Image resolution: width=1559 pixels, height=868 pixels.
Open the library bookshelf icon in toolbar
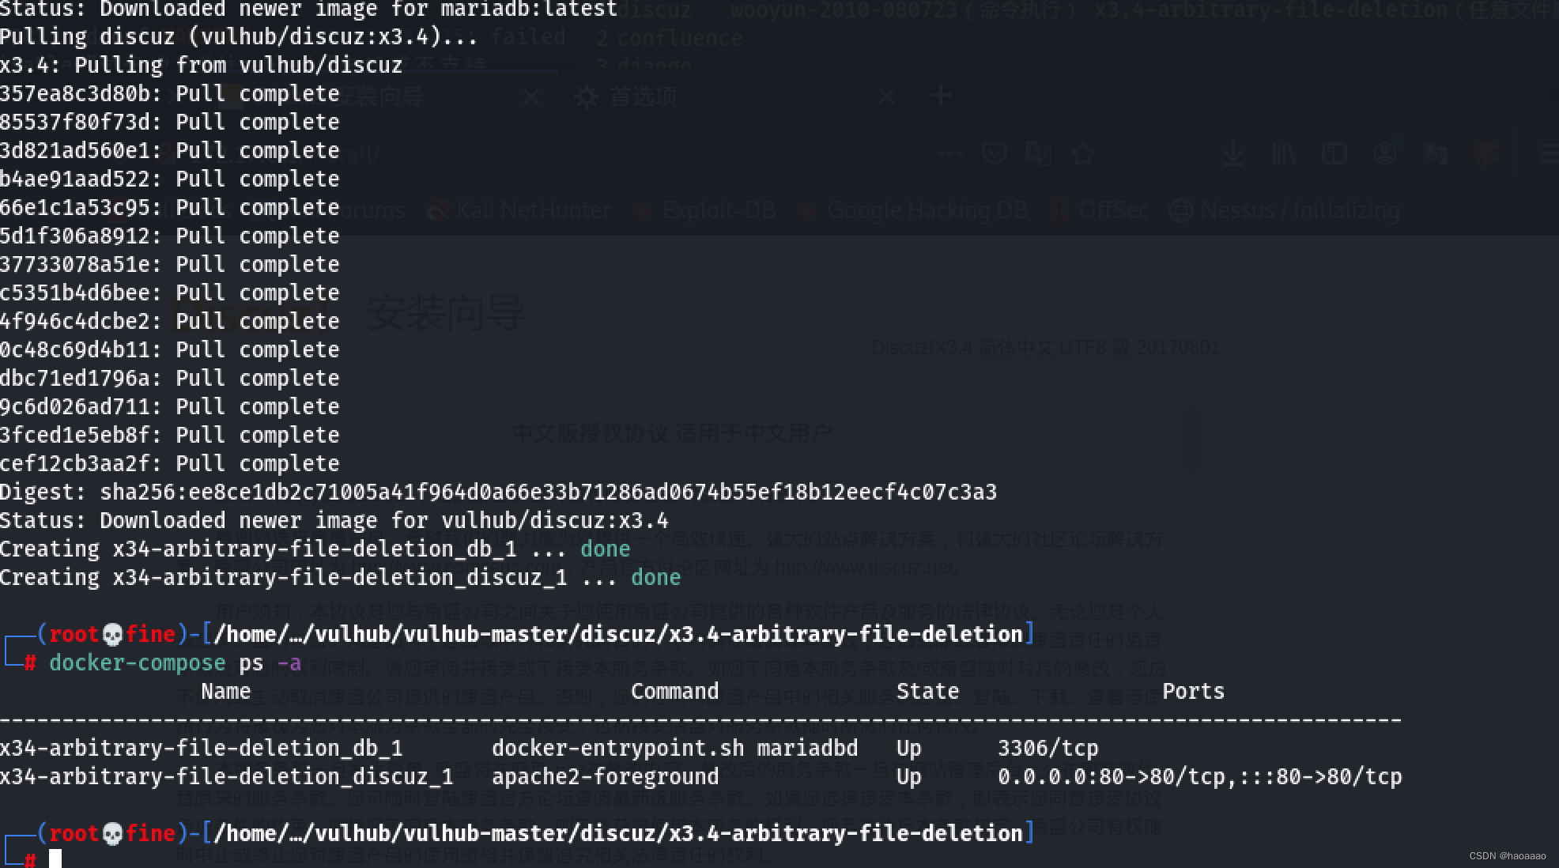pos(1283,153)
